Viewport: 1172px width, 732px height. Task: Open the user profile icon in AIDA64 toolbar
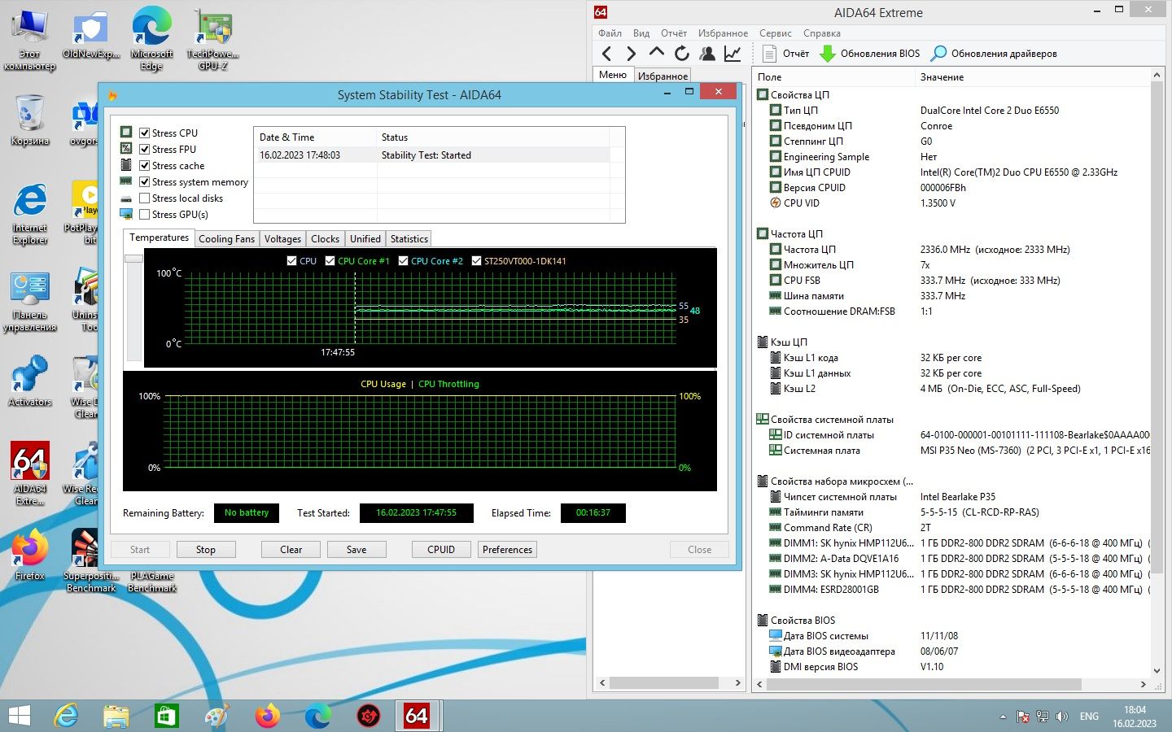point(707,54)
